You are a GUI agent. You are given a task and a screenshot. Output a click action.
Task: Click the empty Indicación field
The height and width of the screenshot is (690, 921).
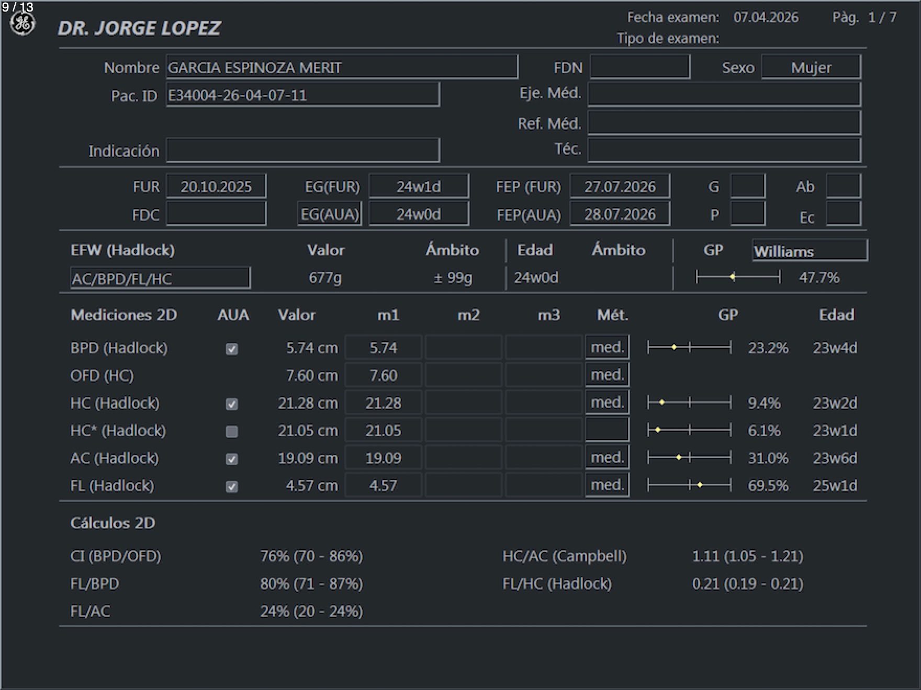302,151
